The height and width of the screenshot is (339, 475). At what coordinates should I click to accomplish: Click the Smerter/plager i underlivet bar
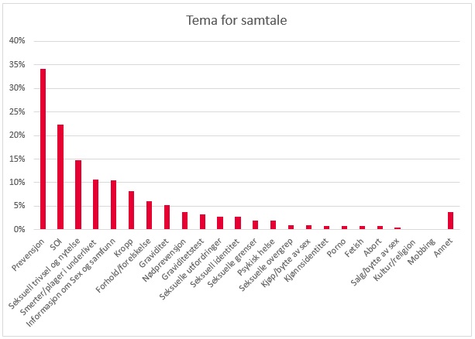coord(96,204)
